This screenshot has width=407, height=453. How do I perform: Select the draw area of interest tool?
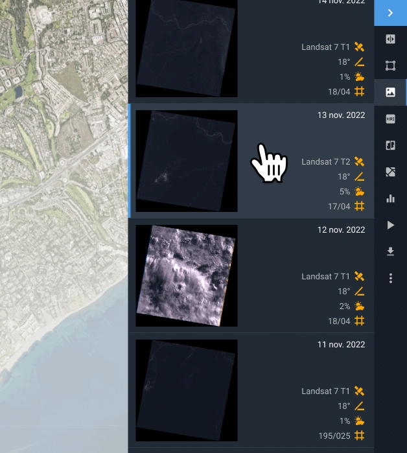click(x=390, y=65)
